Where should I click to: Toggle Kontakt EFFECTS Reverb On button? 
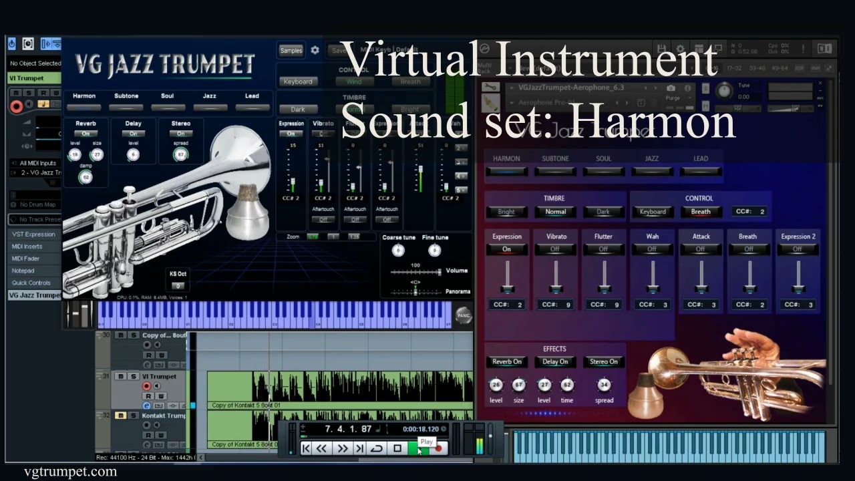tap(507, 361)
